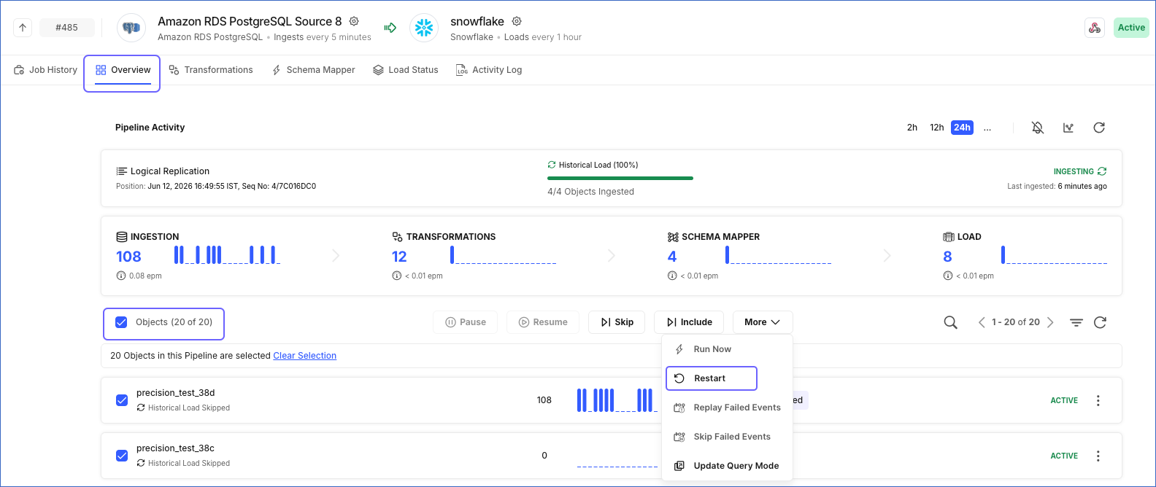This screenshot has width=1156, height=487.
Task: Go to the Schema Mapper tab
Action: [313, 70]
